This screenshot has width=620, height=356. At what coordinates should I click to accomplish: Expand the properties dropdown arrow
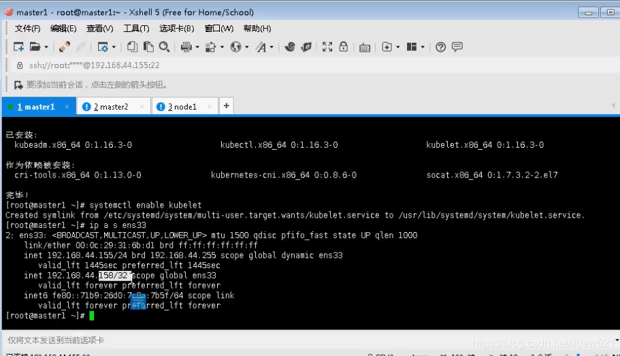(x=114, y=47)
